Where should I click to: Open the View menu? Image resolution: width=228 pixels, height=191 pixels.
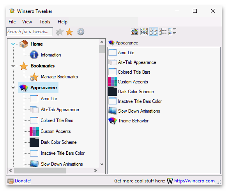tap(27, 22)
